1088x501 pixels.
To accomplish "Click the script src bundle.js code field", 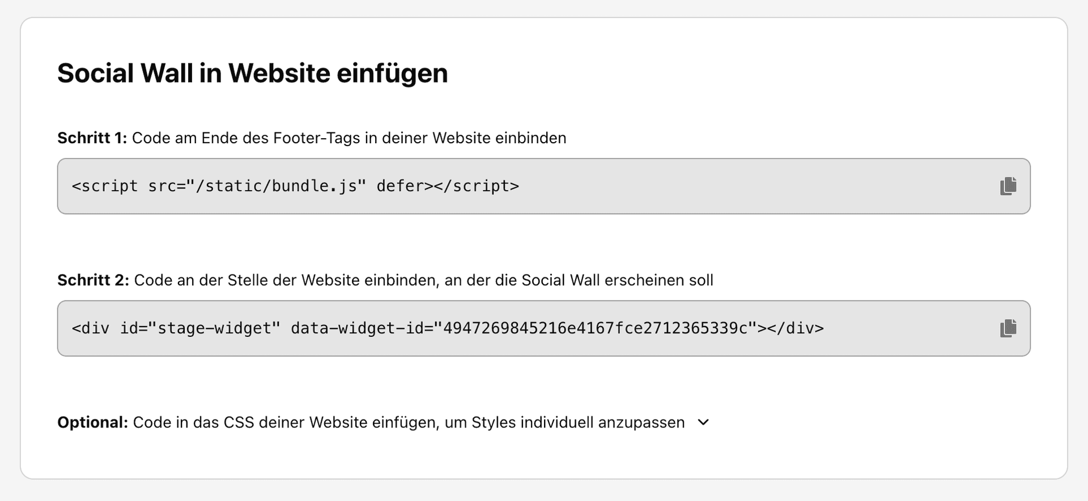I will click(x=543, y=186).
